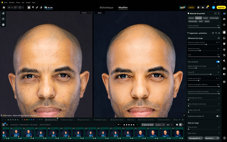This screenshot has height=142, width=227.
Task: Toggle the Grain de beauté switch
Action: pos(218,62)
